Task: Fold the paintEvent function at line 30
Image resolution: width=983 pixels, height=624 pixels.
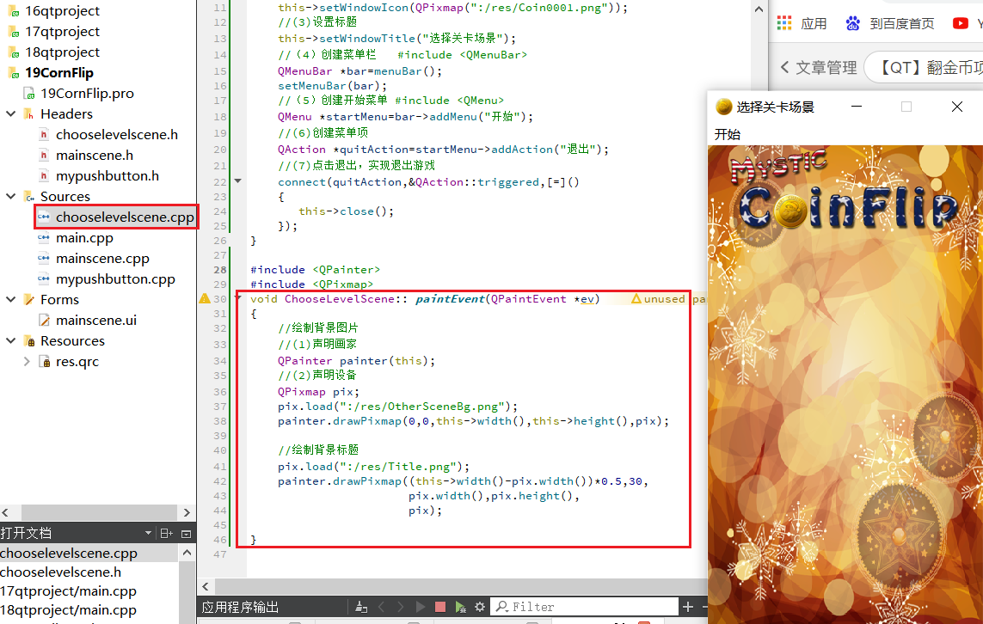Action: pyautogui.click(x=238, y=297)
